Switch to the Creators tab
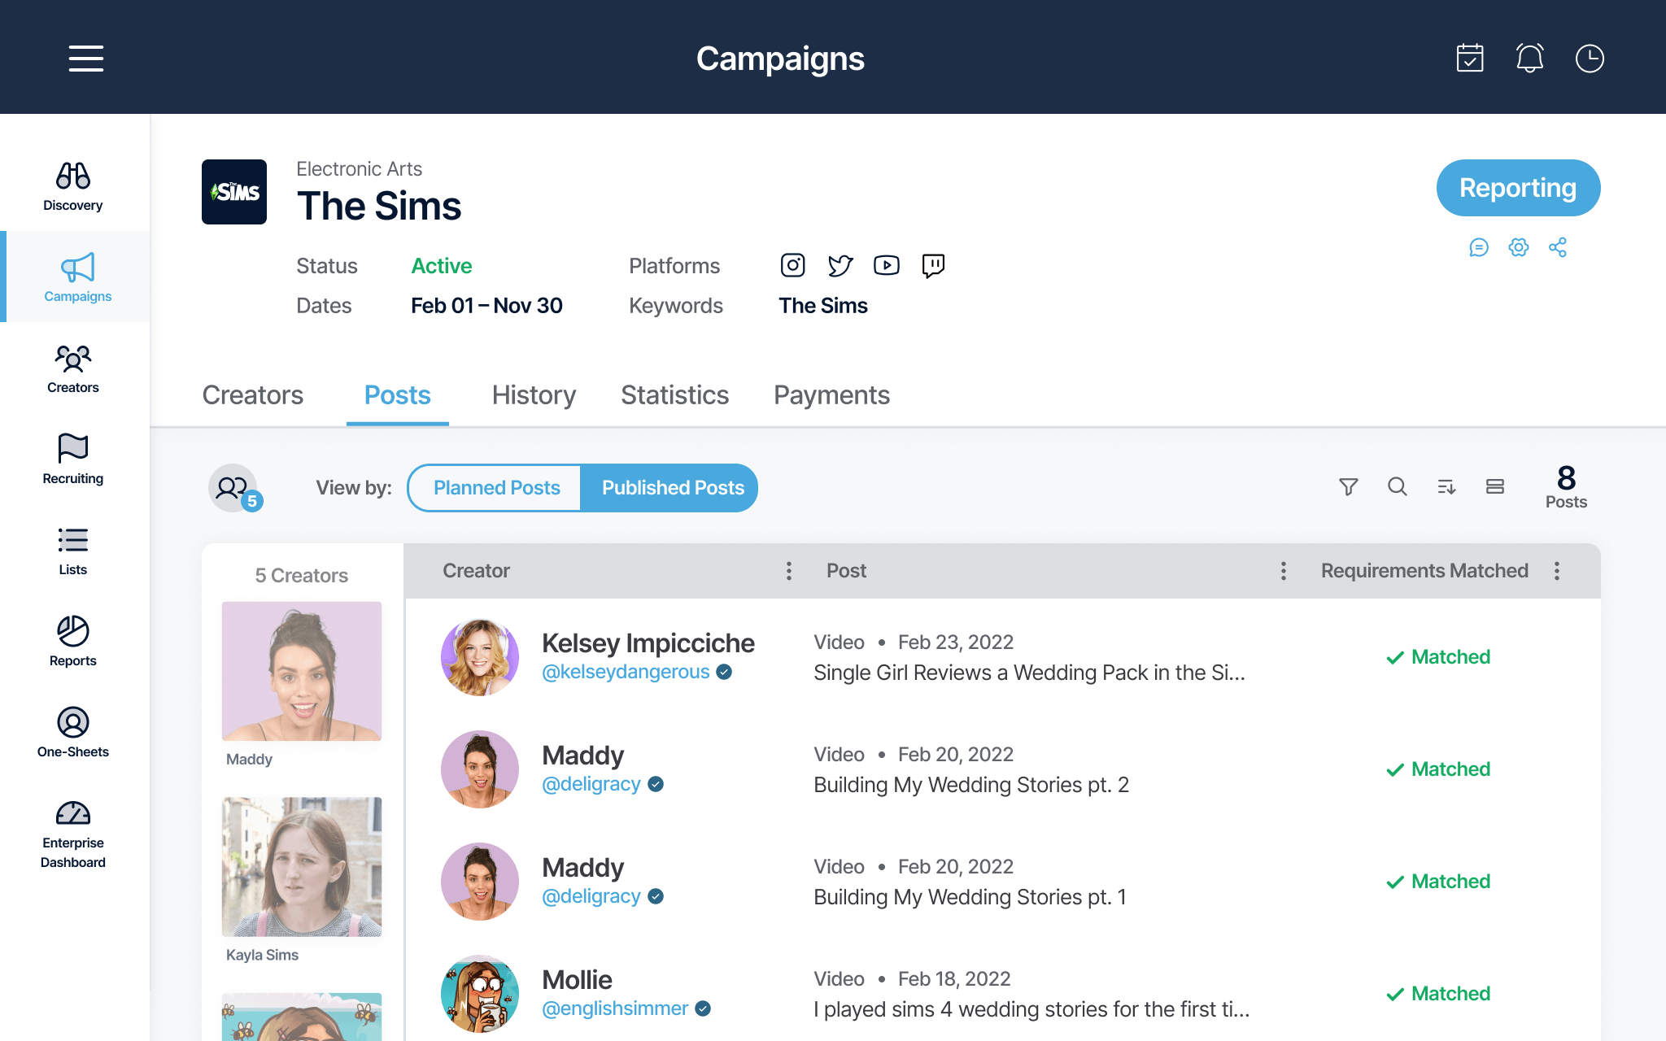The image size is (1666, 1041). click(253, 395)
